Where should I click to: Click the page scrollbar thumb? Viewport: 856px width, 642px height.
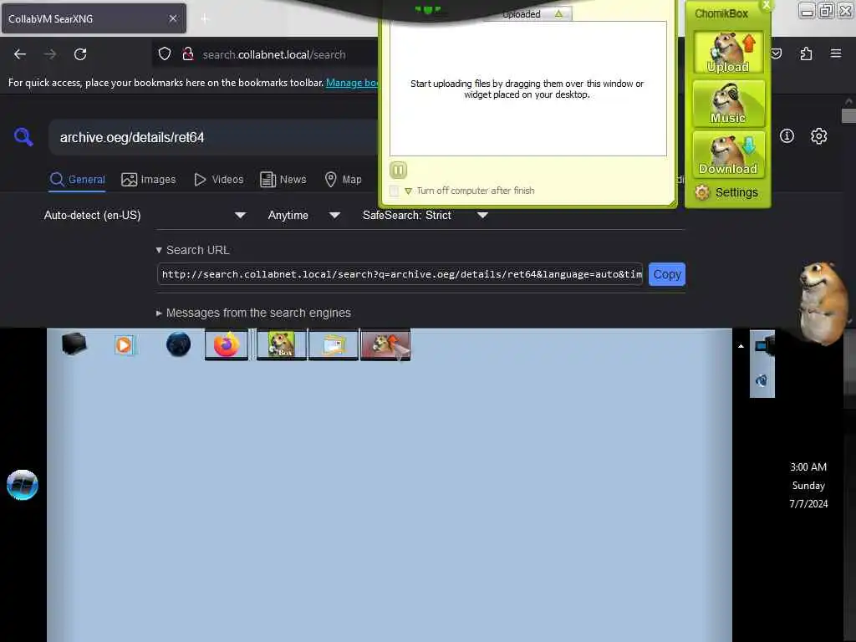849,115
